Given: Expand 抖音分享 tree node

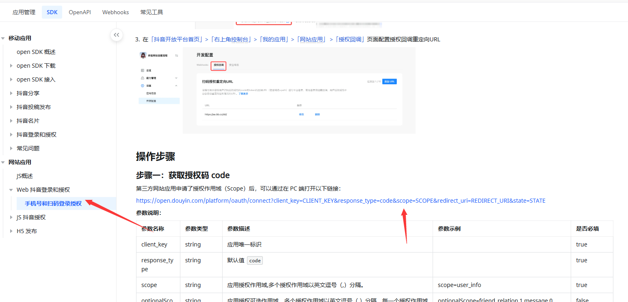Looking at the screenshot, I should pyautogui.click(x=11, y=93).
